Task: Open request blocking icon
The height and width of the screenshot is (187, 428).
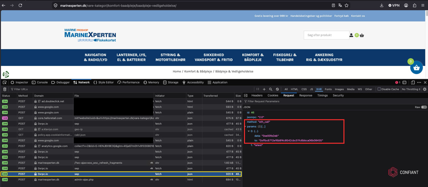Action: pyautogui.click(x=278, y=89)
